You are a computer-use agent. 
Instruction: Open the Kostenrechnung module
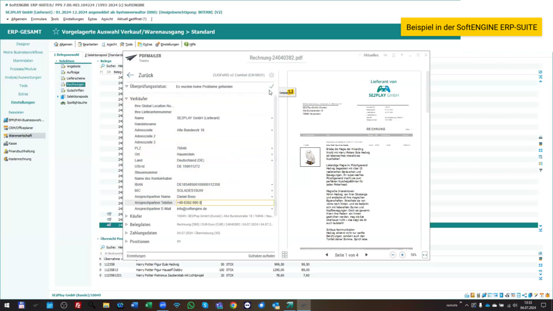pyautogui.click(x=17, y=159)
